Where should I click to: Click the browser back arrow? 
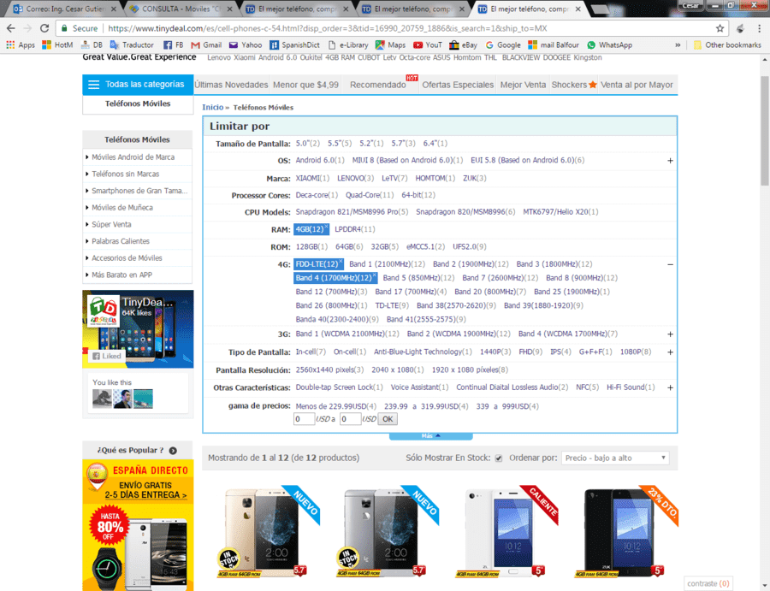[x=11, y=28]
